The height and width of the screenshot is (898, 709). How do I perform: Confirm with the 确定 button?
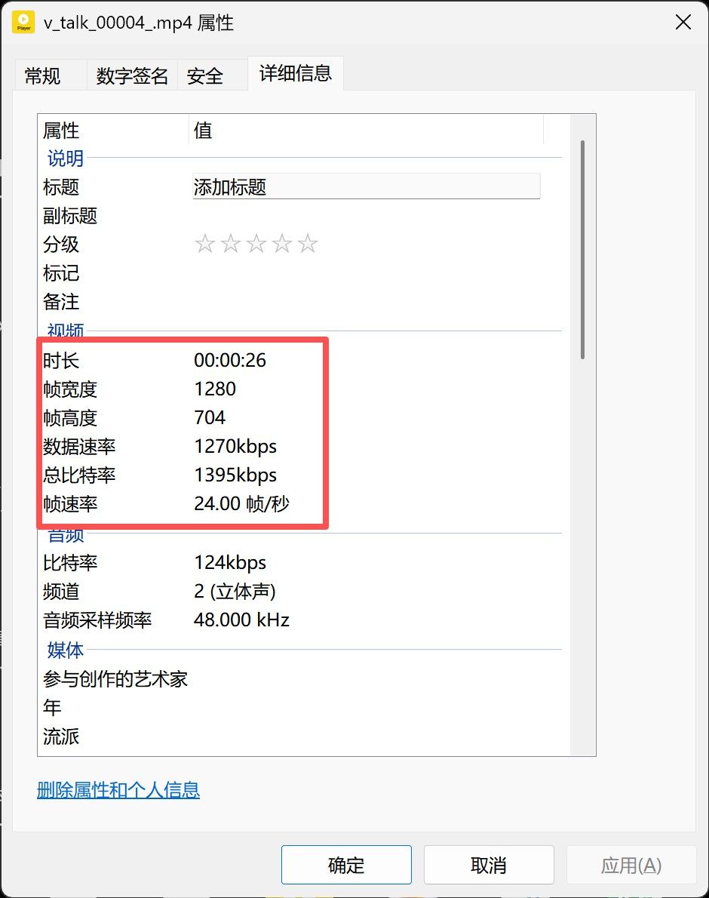(346, 865)
